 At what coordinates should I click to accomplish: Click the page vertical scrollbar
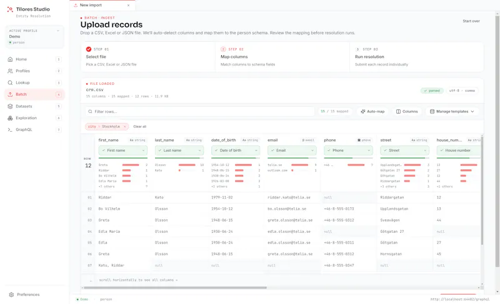(497, 142)
